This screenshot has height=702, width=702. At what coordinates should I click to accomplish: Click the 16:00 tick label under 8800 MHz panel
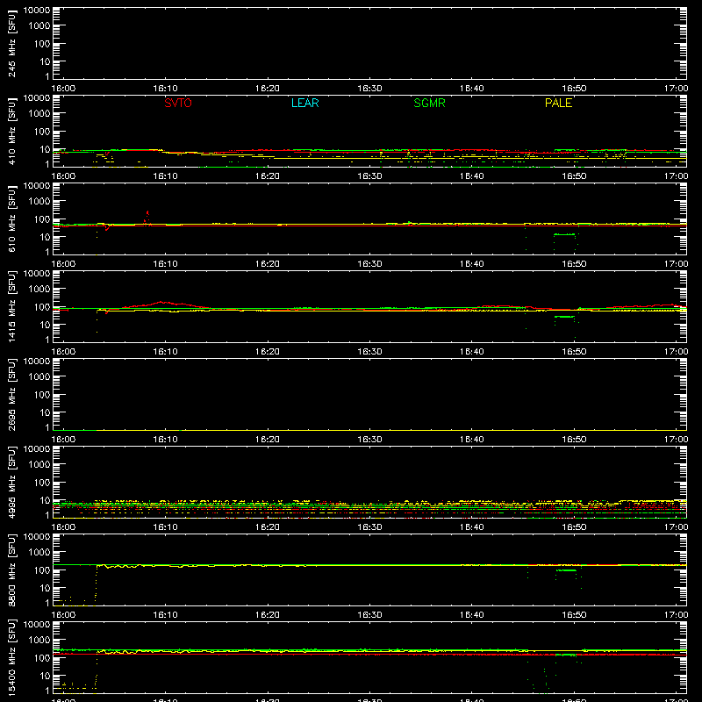point(63,615)
